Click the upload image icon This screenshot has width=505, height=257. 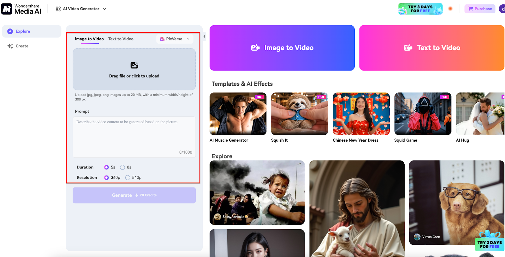coord(134,65)
